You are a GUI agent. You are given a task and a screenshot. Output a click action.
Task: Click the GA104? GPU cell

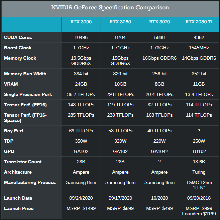click(x=159, y=152)
